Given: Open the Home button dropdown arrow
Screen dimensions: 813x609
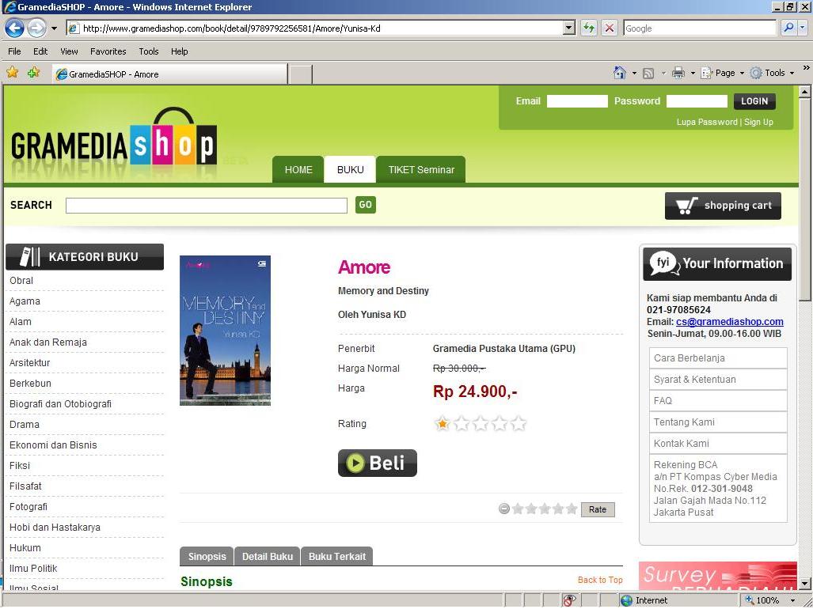Looking at the screenshot, I should 634,74.
